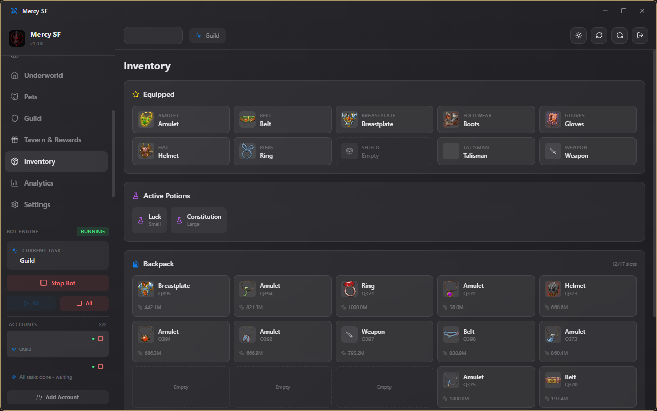The image size is (657, 411).
Task: Click the equipped Gloves icon
Action: 553,120
